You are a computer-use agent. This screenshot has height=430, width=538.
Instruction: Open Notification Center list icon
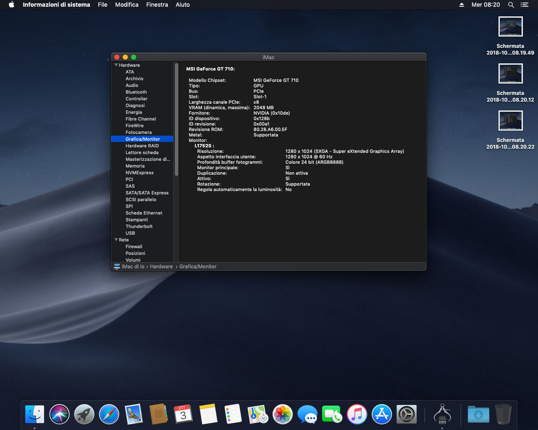pyautogui.click(x=524, y=5)
